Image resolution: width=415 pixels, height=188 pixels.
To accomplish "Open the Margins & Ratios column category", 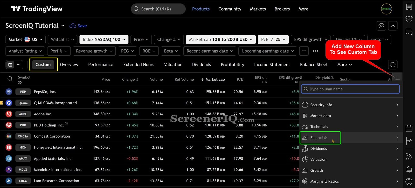I will coord(351,181).
